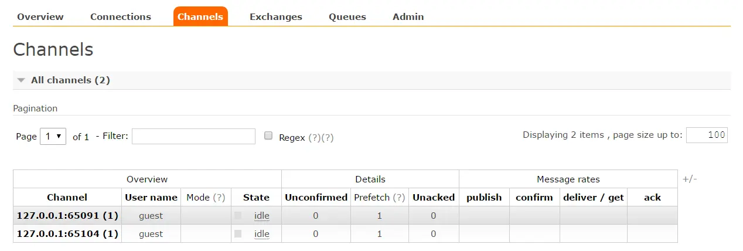Screen dimensions: 743x251
Task: Click the first Regex help question mark
Action: 315,138
